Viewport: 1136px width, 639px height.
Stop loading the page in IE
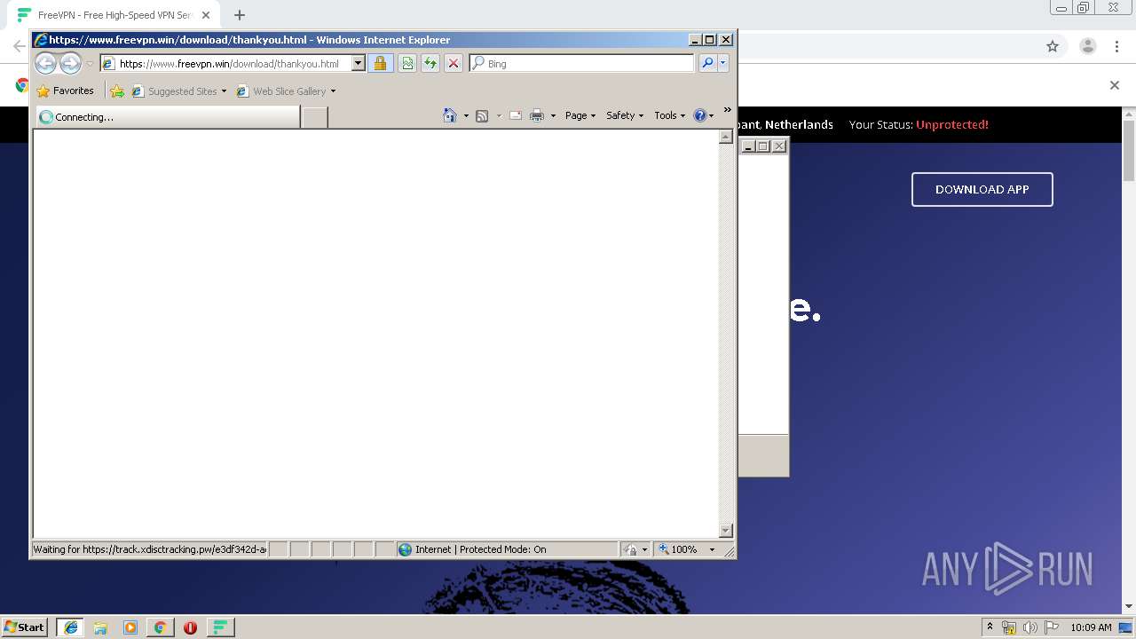(454, 63)
